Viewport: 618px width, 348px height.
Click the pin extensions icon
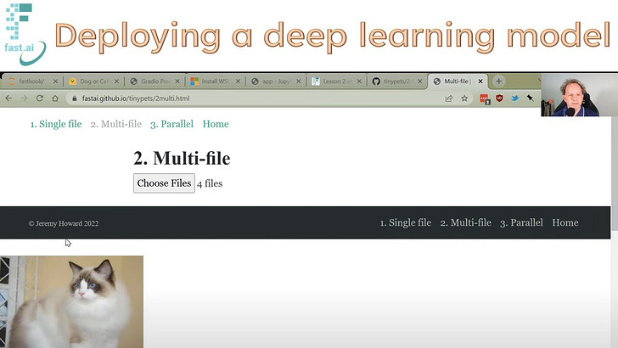click(530, 98)
